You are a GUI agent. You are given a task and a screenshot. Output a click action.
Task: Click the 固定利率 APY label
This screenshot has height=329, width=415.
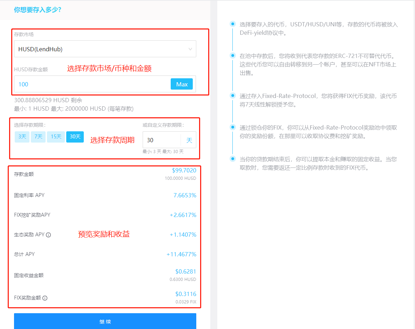point(29,195)
